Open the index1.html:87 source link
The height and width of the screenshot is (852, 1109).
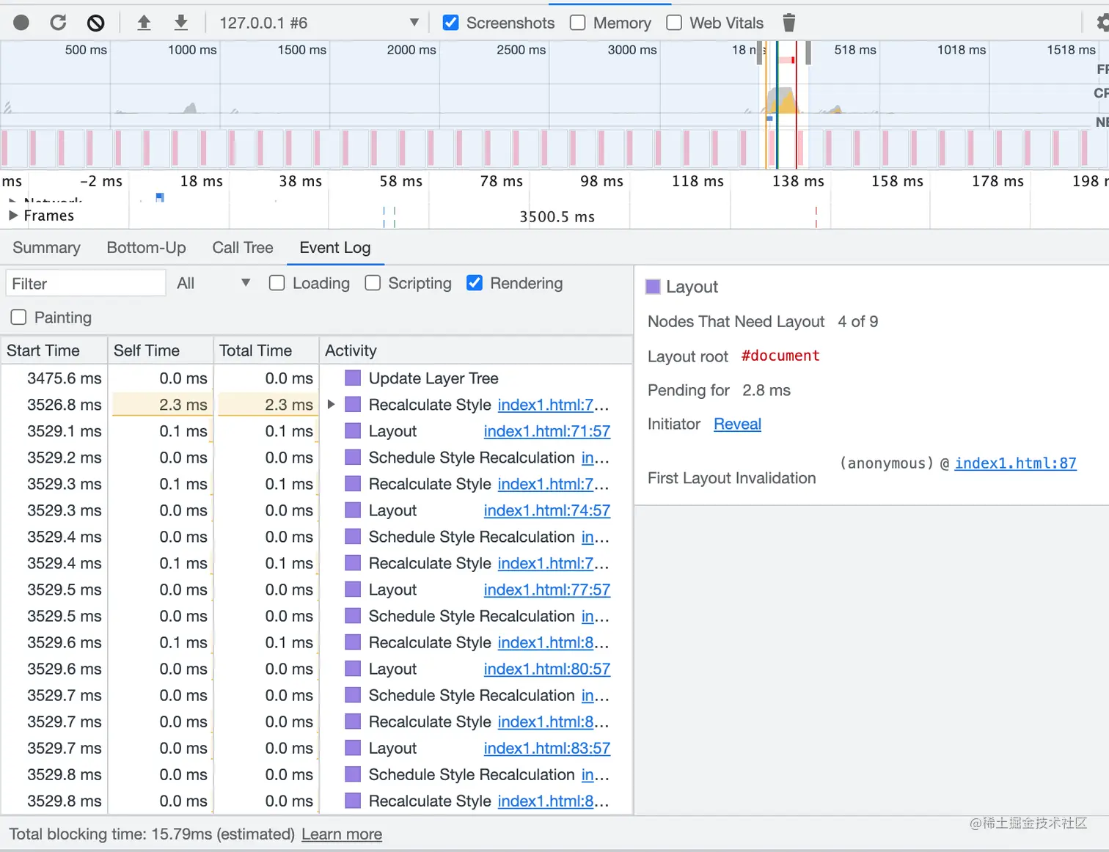(1015, 463)
